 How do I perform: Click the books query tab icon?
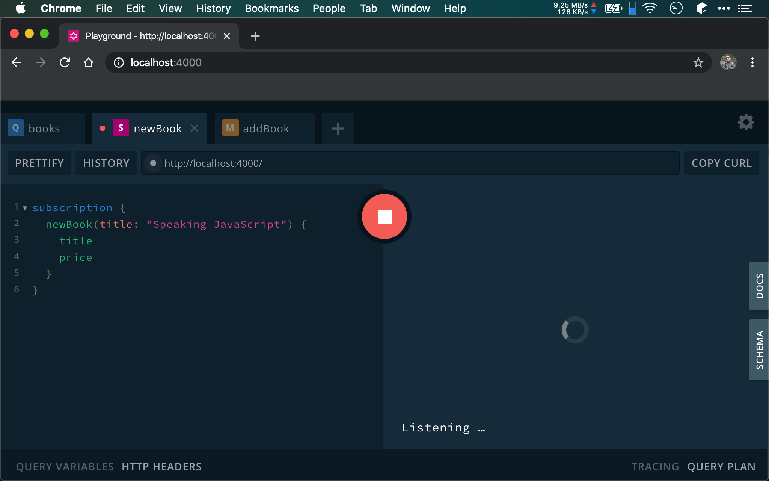click(15, 128)
